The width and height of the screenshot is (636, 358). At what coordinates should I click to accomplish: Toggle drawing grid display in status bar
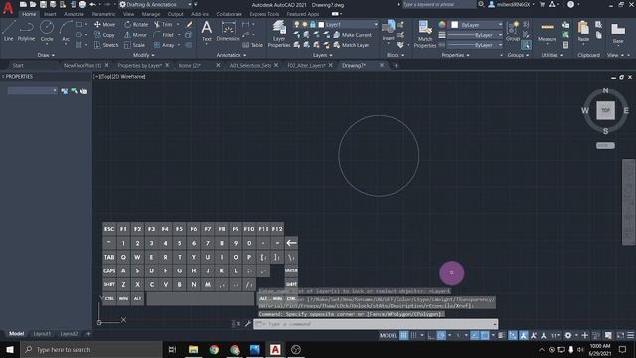[404, 335]
